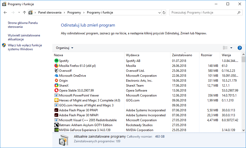Viewport: 246px width, 148px height.
Task: Click the Spotify program icon
Action: 56,61
